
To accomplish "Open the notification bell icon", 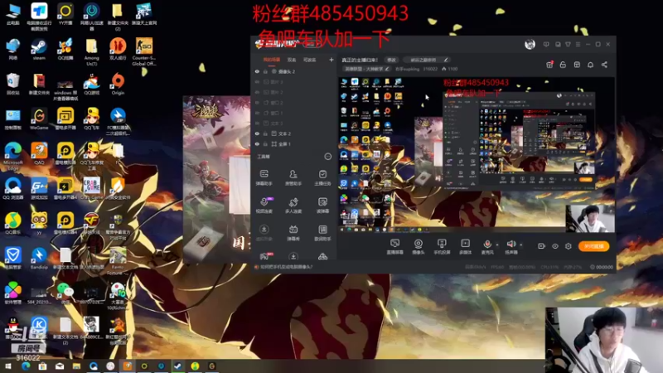I will [x=590, y=65].
